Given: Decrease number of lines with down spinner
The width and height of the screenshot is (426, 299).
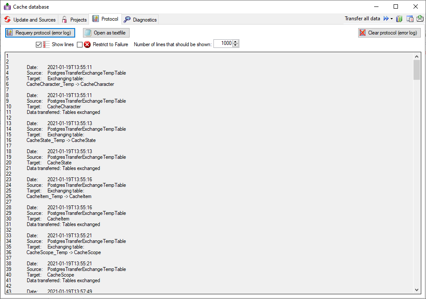Looking at the screenshot, I should [x=235, y=45].
